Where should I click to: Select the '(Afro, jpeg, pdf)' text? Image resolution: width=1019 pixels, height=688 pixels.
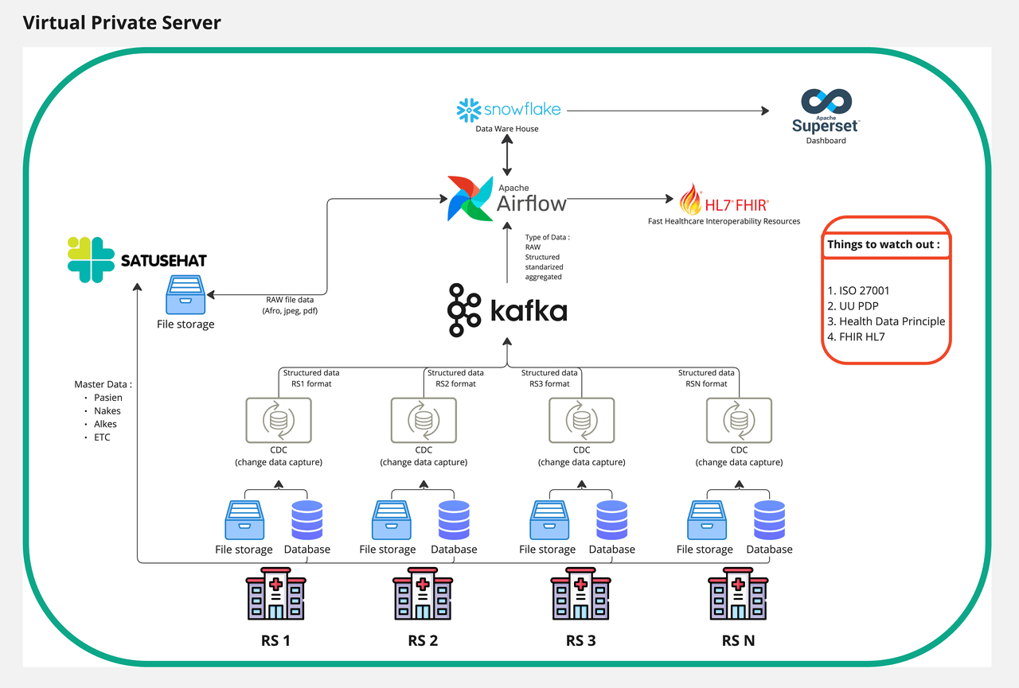tap(290, 311)
